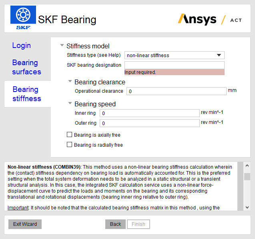
Task: Click the SKF logo icon
Action: pos(23,17)
